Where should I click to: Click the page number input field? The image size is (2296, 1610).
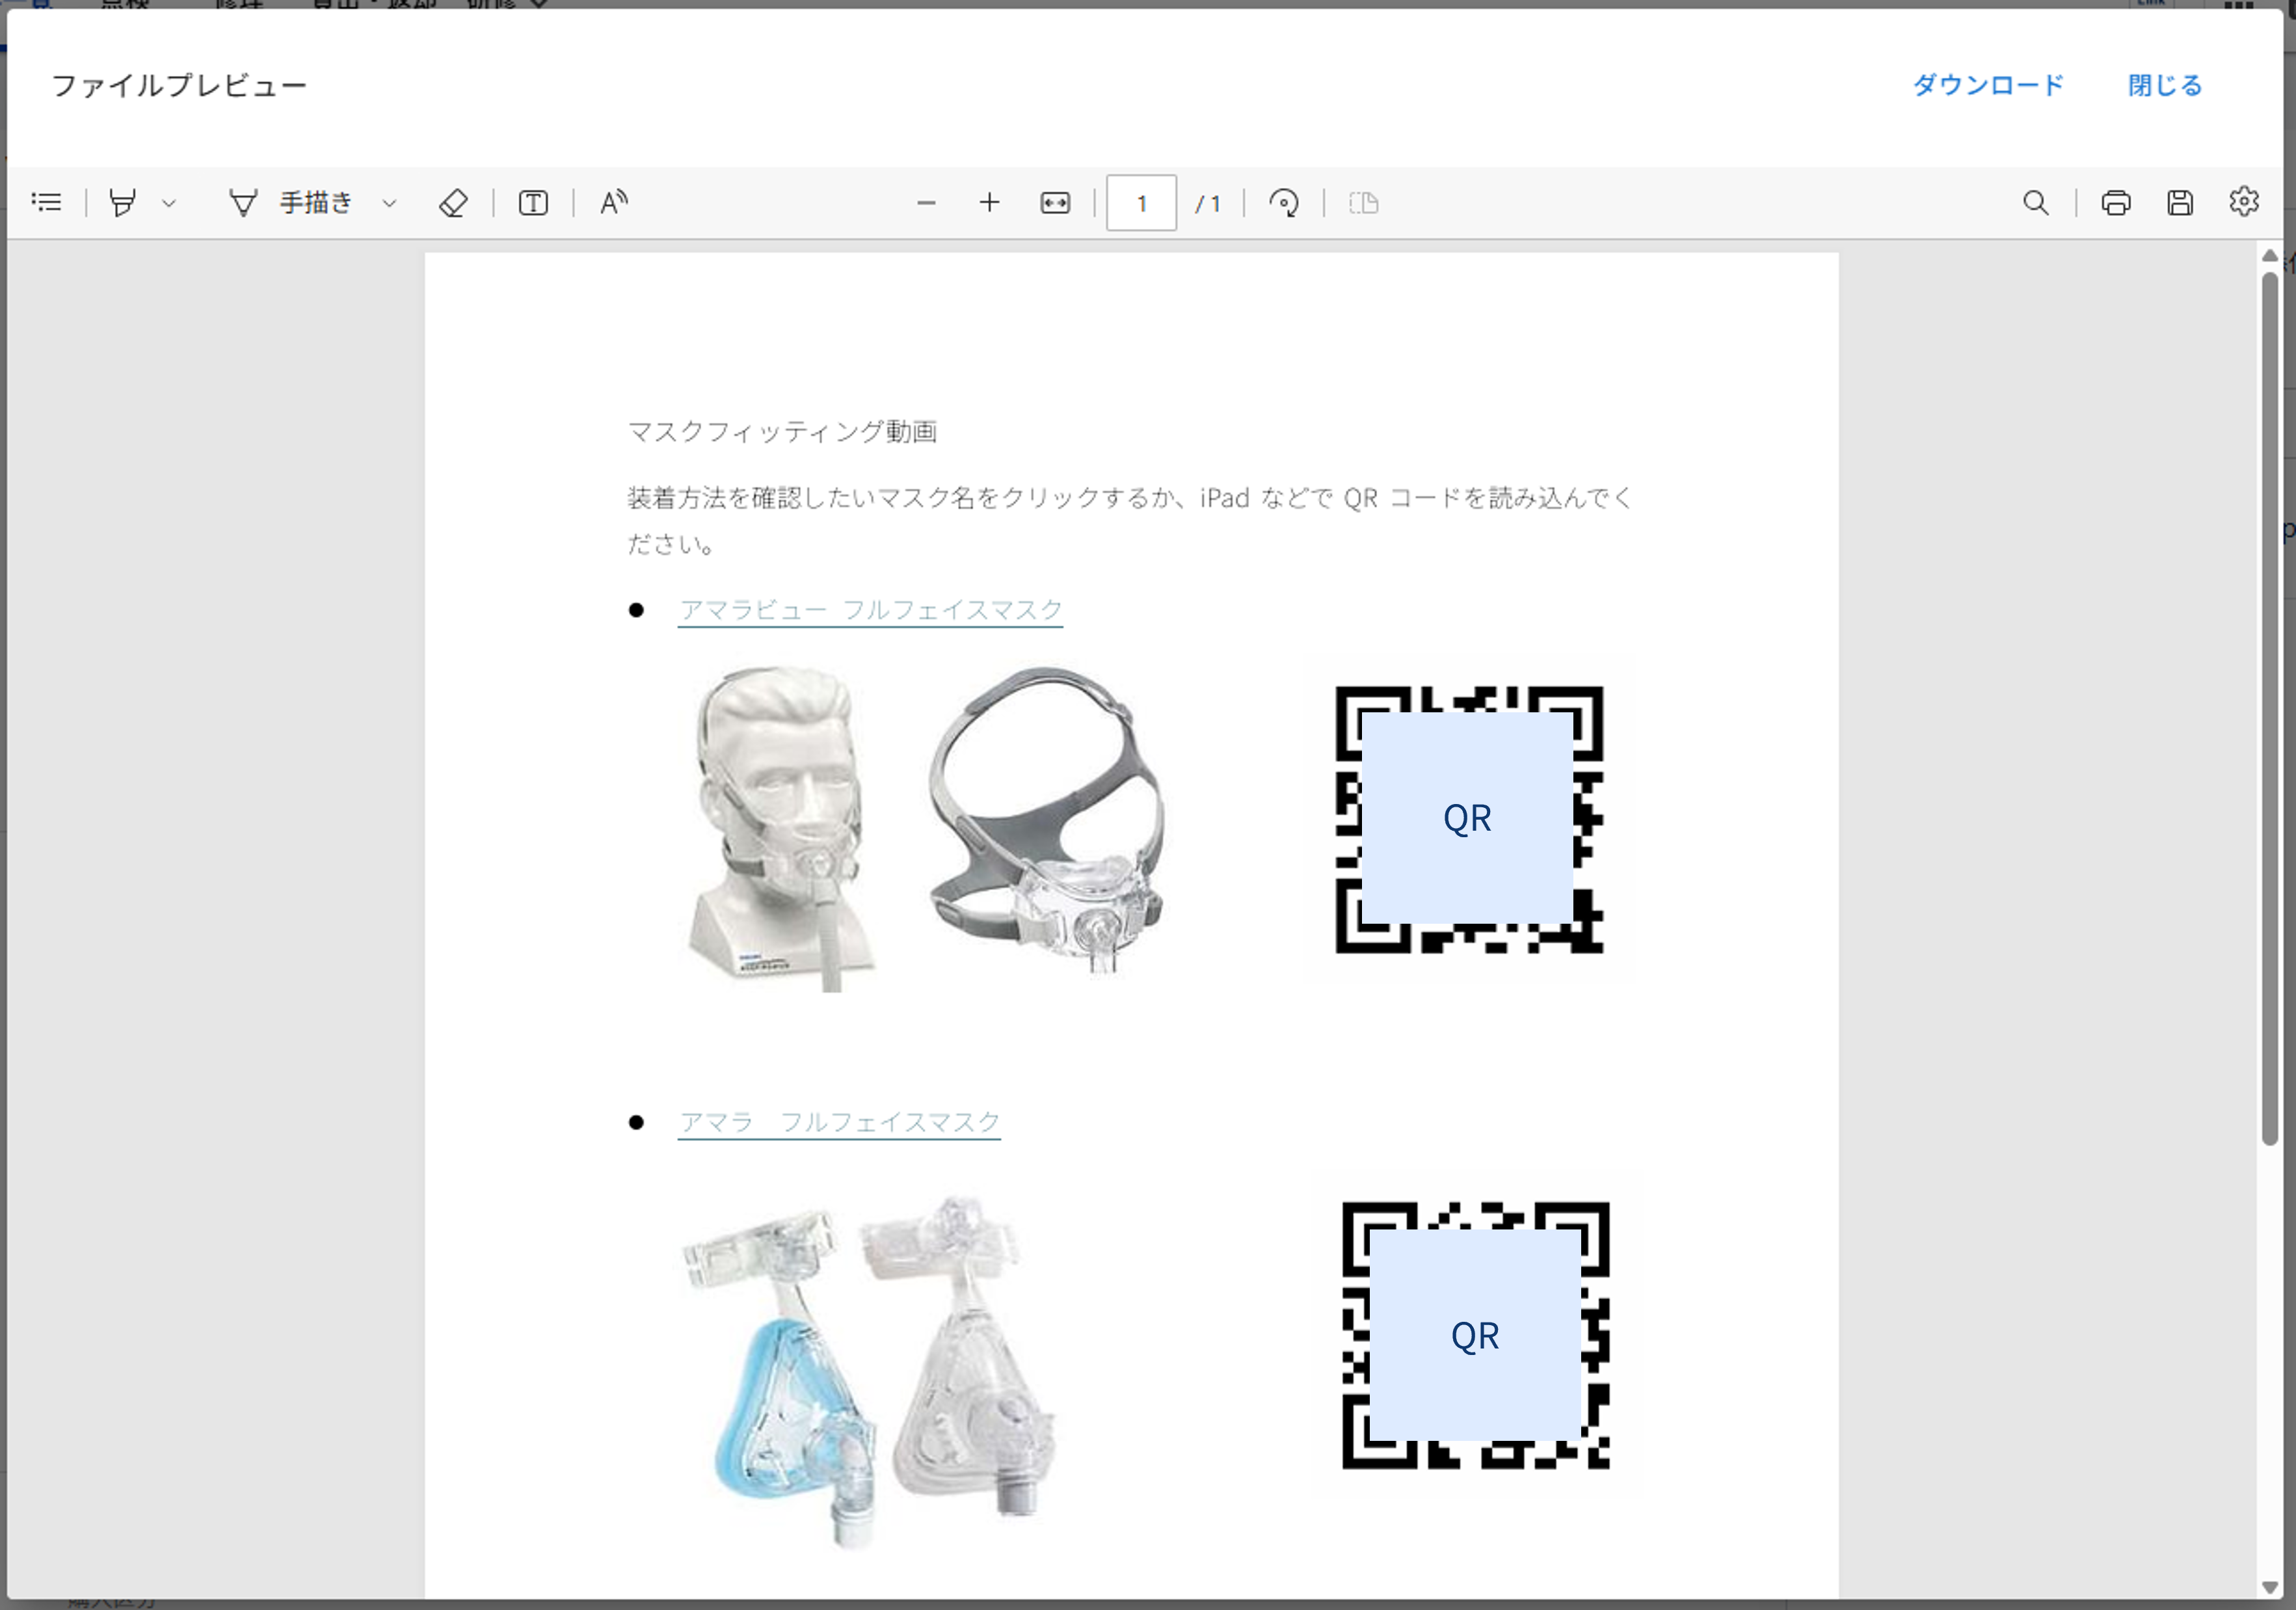coord(1141,203)
